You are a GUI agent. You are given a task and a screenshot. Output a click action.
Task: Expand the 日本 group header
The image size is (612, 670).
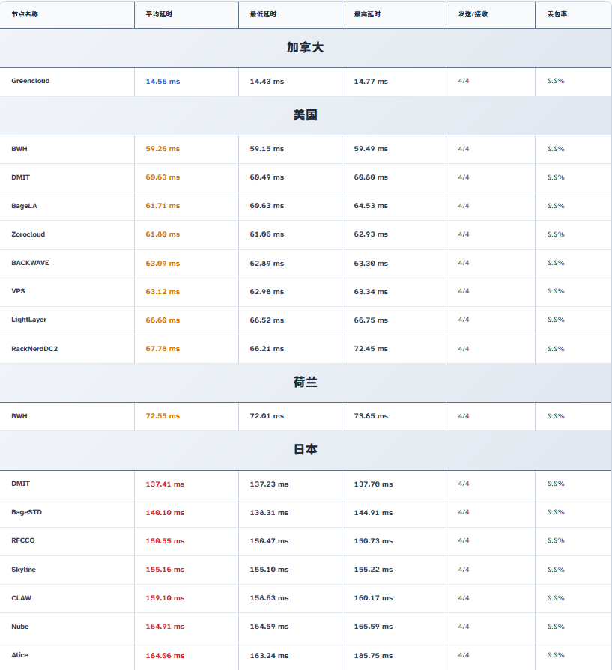[x=305, y=450]
